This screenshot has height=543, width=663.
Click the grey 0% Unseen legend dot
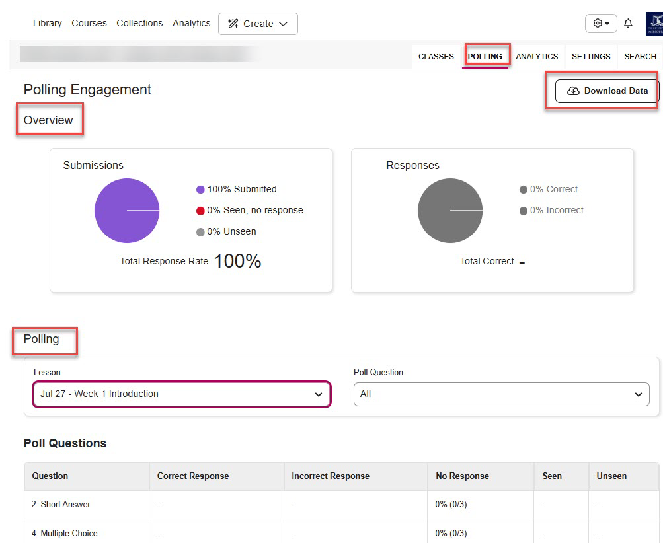pos(200,232)
